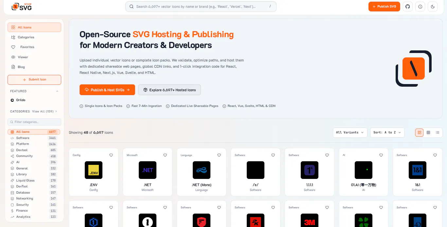Filter by Community category
This screenshot has width=447, height=227.
34,156
